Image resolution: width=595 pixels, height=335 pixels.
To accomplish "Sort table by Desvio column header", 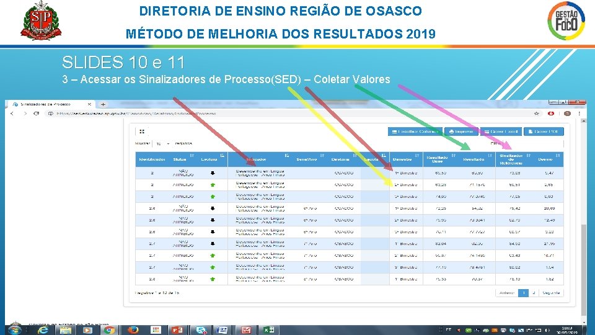I will click(549, 159).
